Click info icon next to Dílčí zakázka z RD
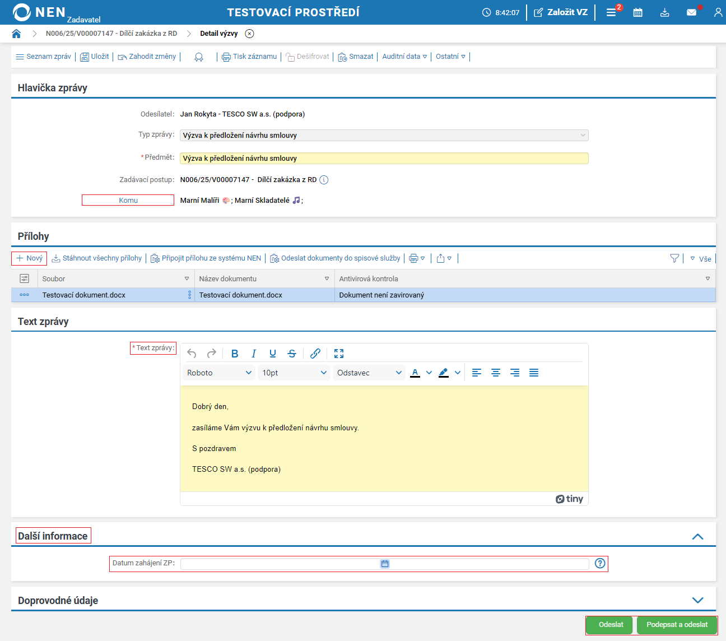This screenshot has width=726, height=641. point(324,180)
